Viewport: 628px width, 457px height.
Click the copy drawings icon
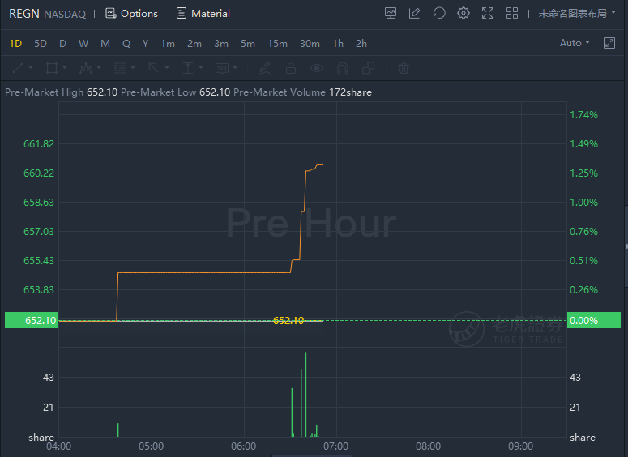[x=369, y=68]
